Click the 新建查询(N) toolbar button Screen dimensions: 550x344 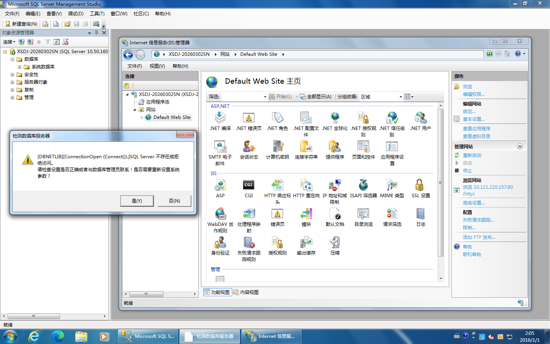coord(21,24)
